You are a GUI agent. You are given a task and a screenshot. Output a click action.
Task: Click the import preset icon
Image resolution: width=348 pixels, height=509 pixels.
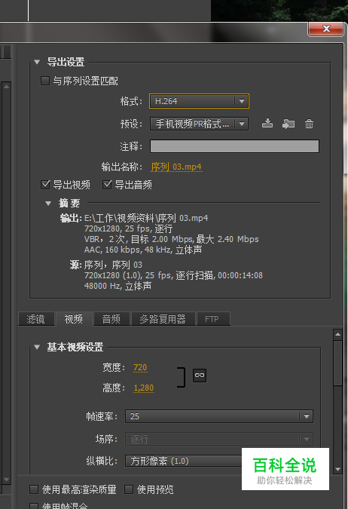[x=288, y=124]
